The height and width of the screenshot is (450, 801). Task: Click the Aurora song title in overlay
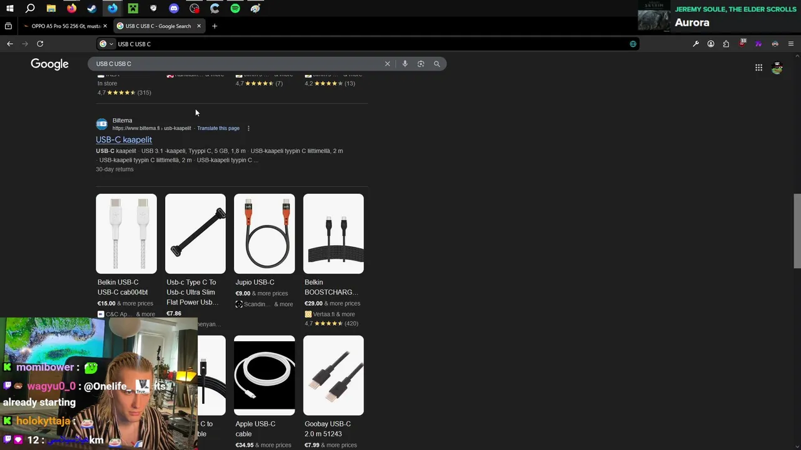coord(692,22)
